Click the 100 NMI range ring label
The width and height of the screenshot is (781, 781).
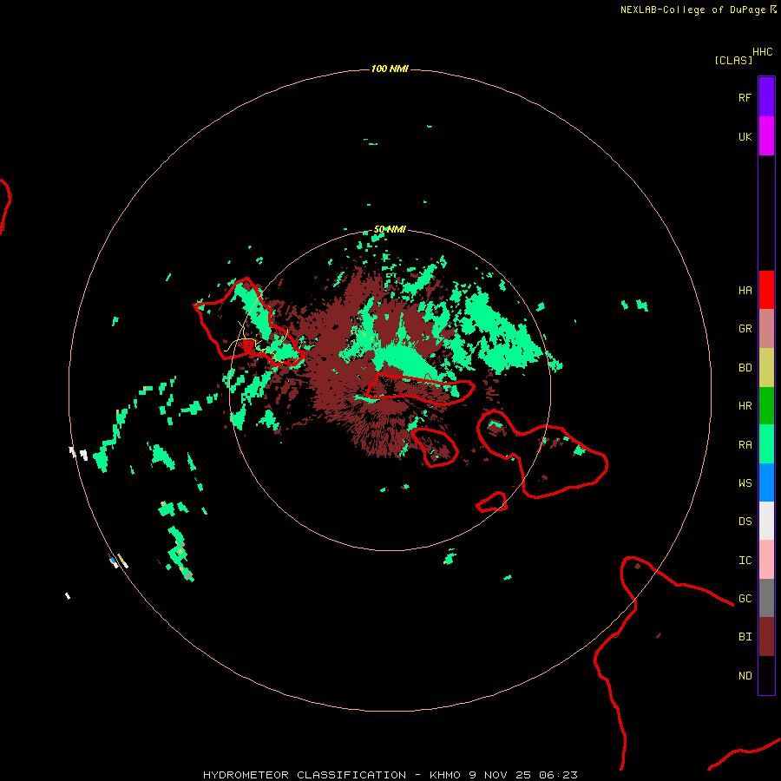390,69
